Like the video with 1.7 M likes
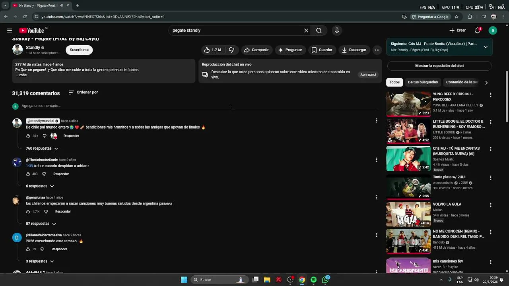 click(x=213, y=50)
